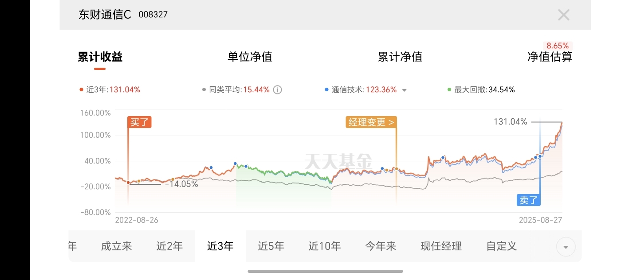Select the 成立来 time range
Image resolution: width=621 pixels, height=280 pixels.
[117, 246]
